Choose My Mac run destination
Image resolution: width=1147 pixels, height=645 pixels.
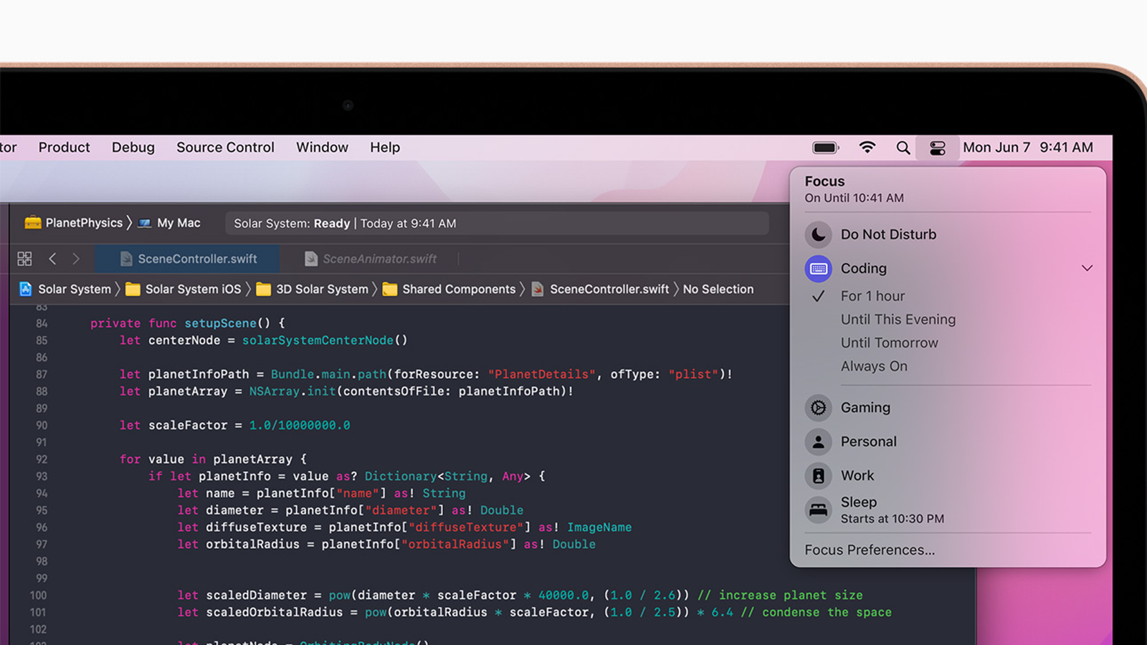click(170, 223)
